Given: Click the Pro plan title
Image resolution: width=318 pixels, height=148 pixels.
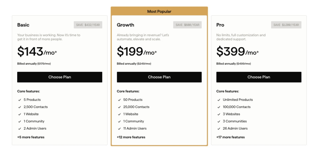Looking at the screenshot, I should coord(220,25).
